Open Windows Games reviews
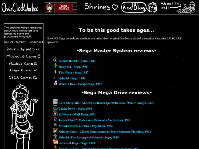Viewport: 199px width, 149px height. point(23,63)
